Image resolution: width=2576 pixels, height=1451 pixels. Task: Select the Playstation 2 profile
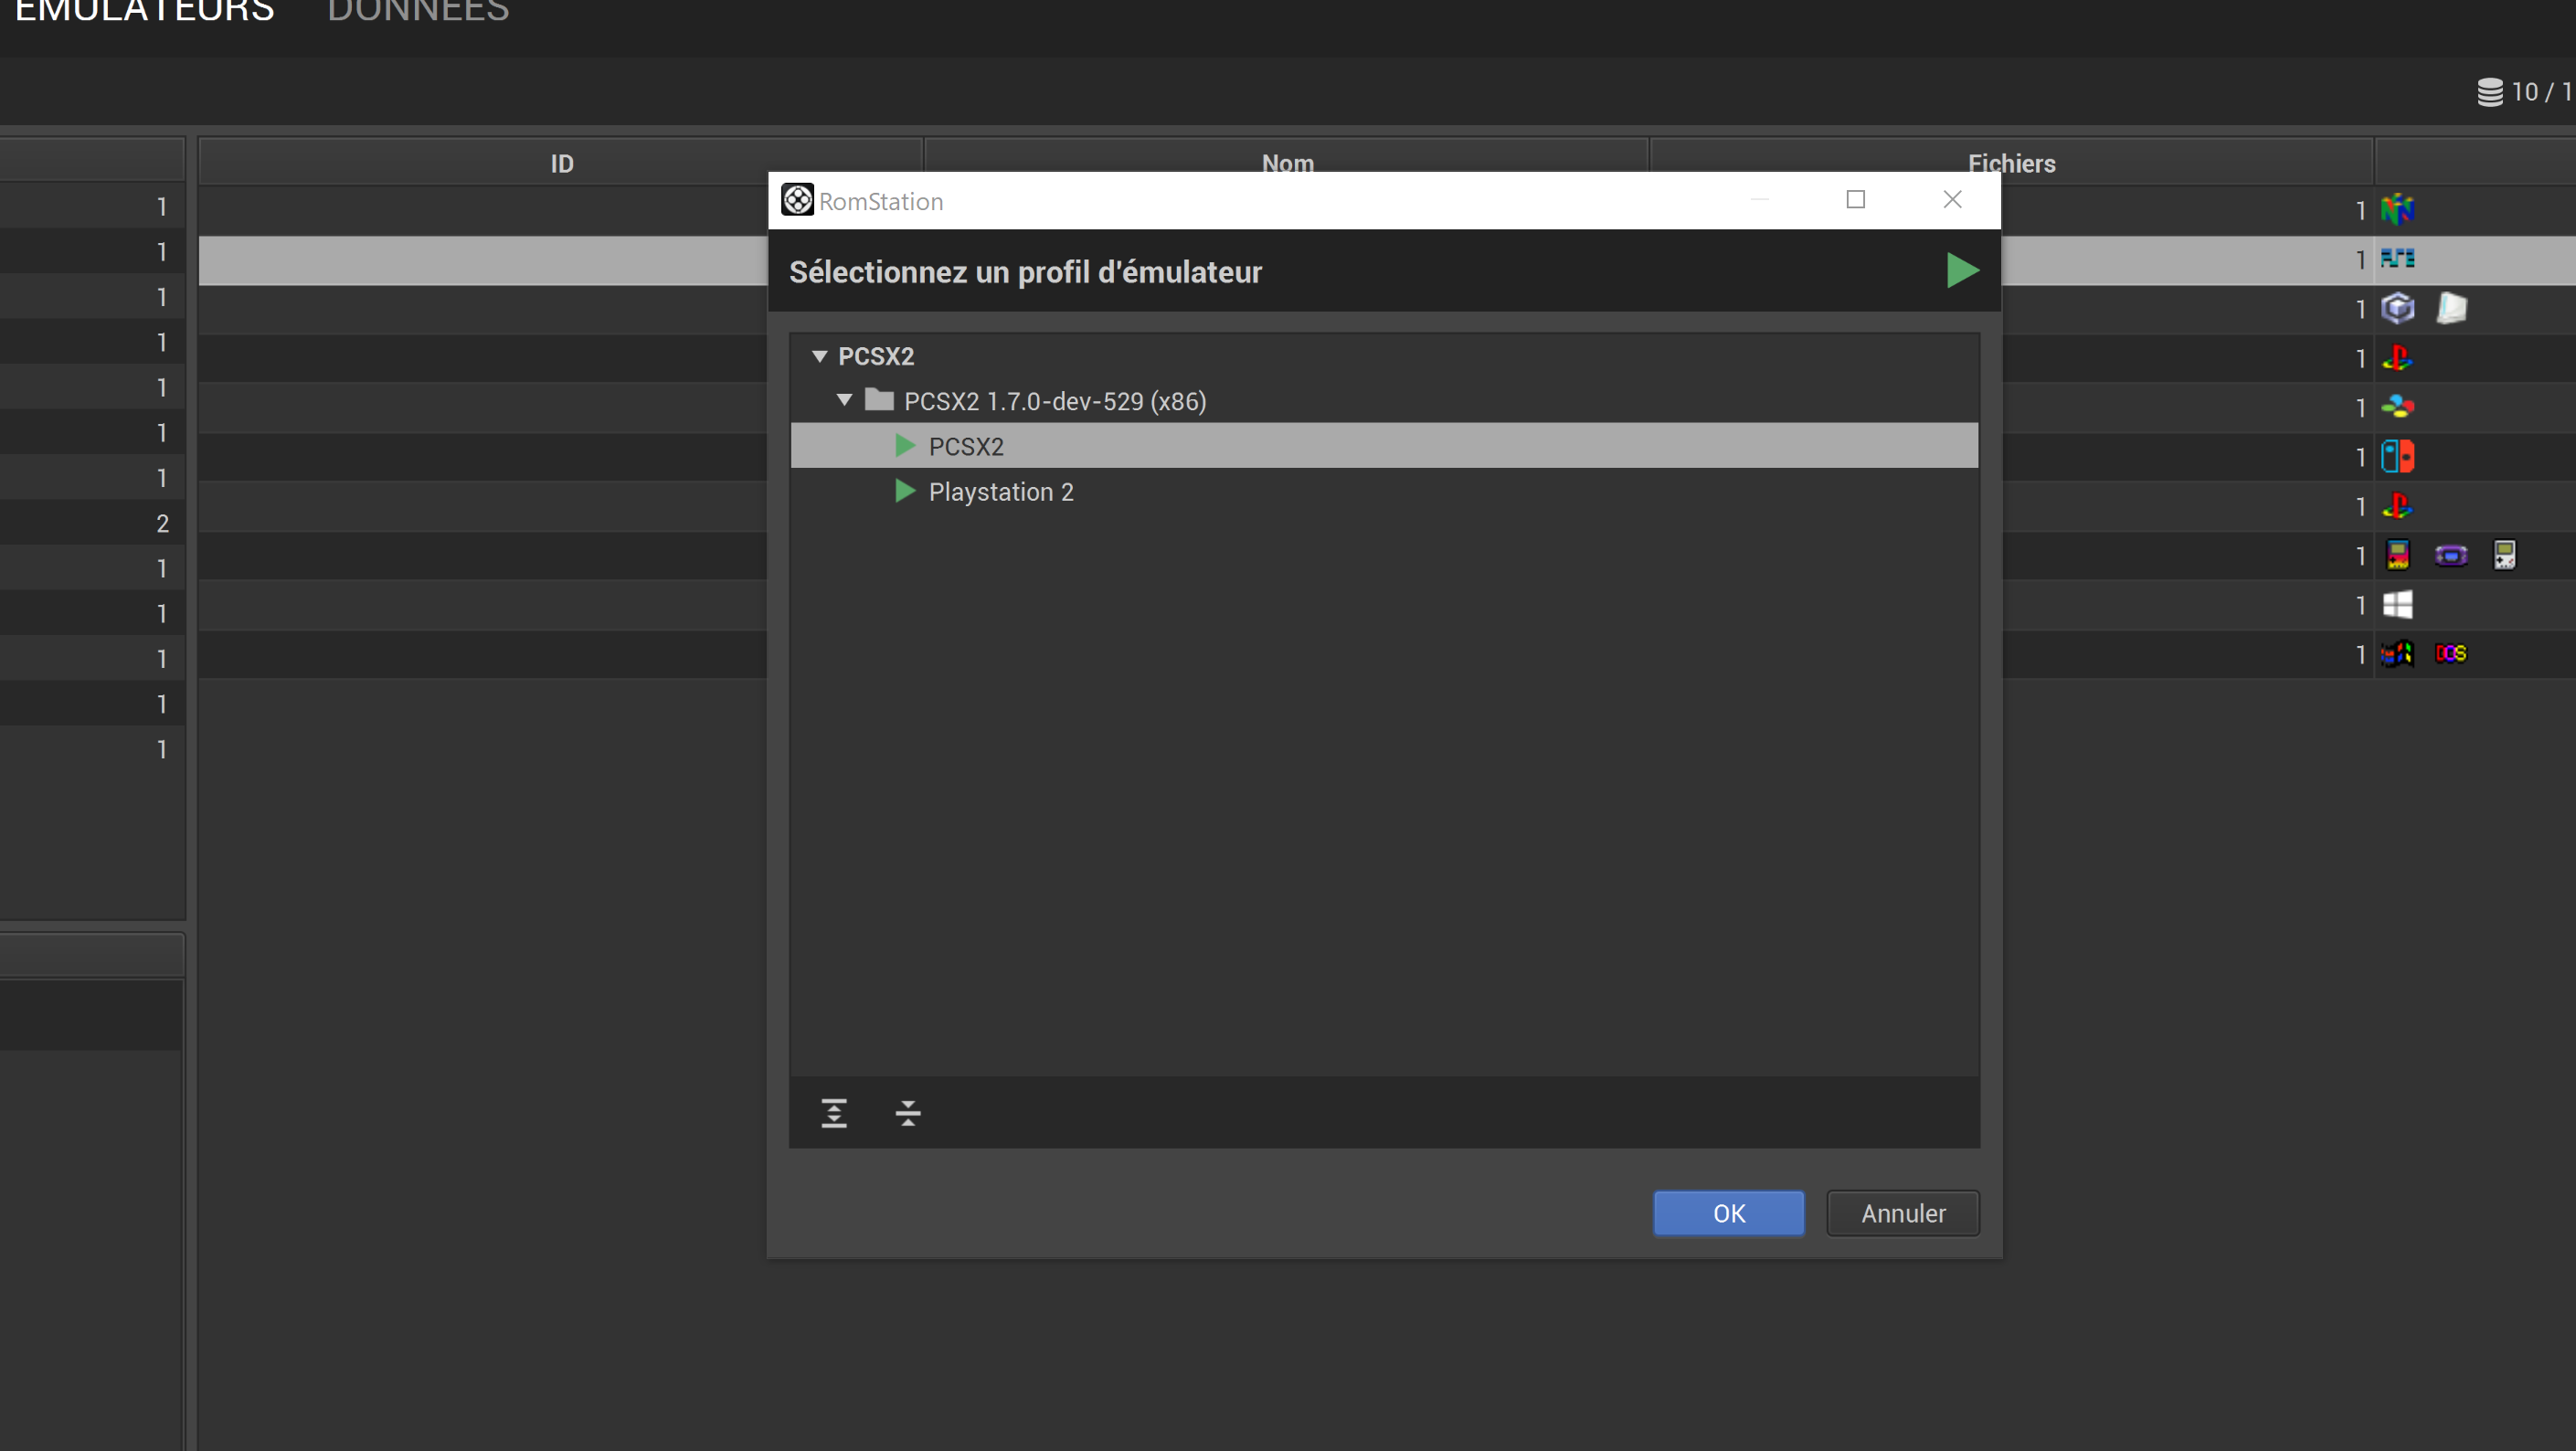pos(1000,491)
